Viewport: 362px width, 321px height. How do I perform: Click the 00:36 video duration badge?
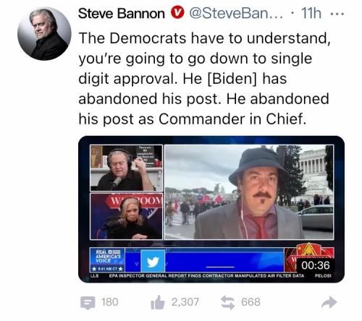[x=316, y=265]
